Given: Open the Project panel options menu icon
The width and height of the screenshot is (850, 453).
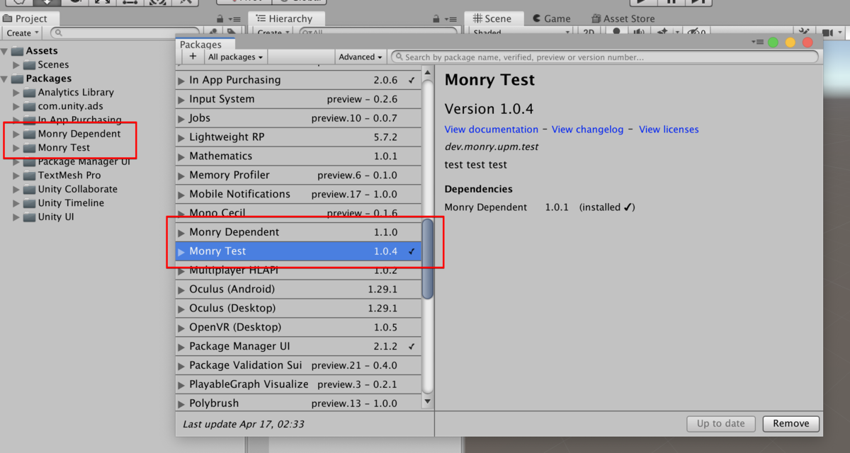Looking at the screenshot, I should [x=234, y=19].
